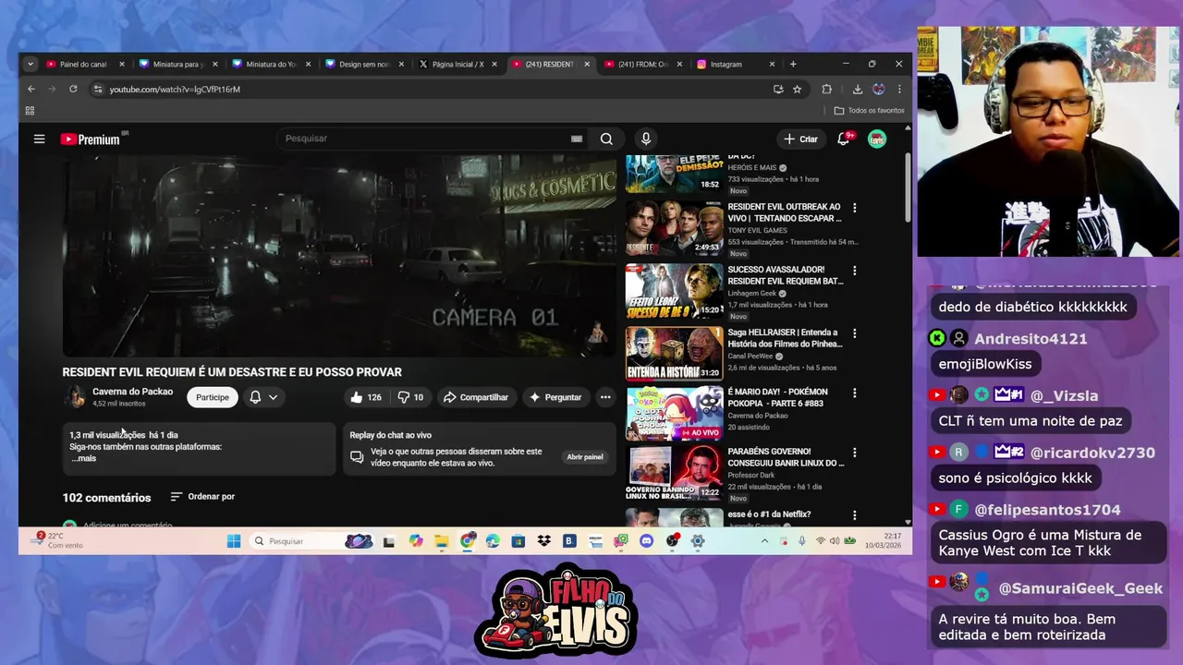Switch to Miniatura para y tab
1183x665 pixels.
(x=177, y=64)
